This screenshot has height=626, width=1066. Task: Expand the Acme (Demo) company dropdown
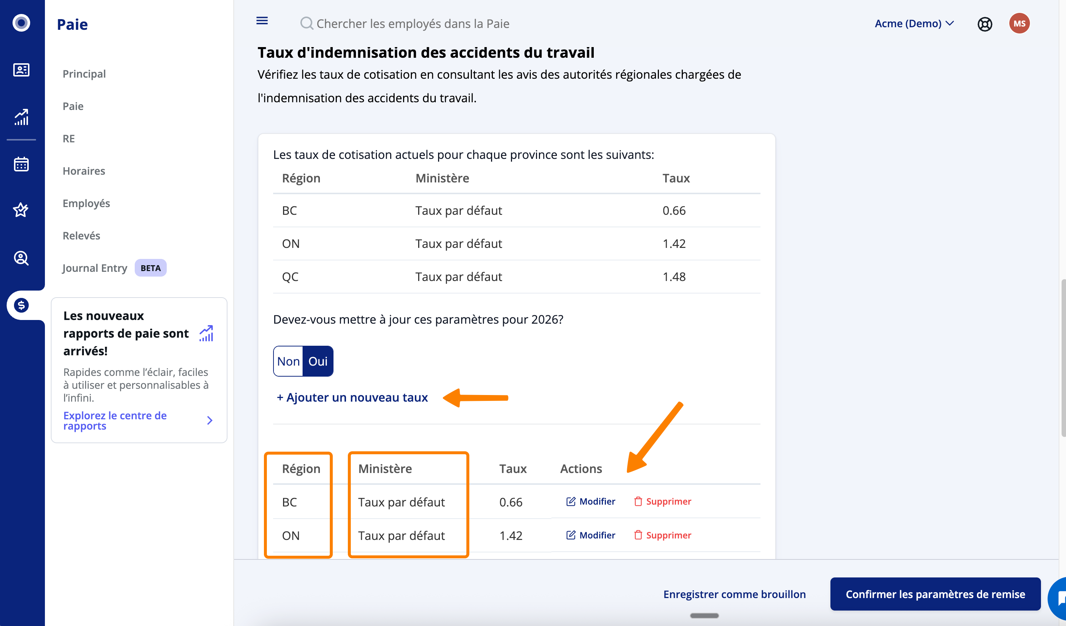tap(914, 24)
